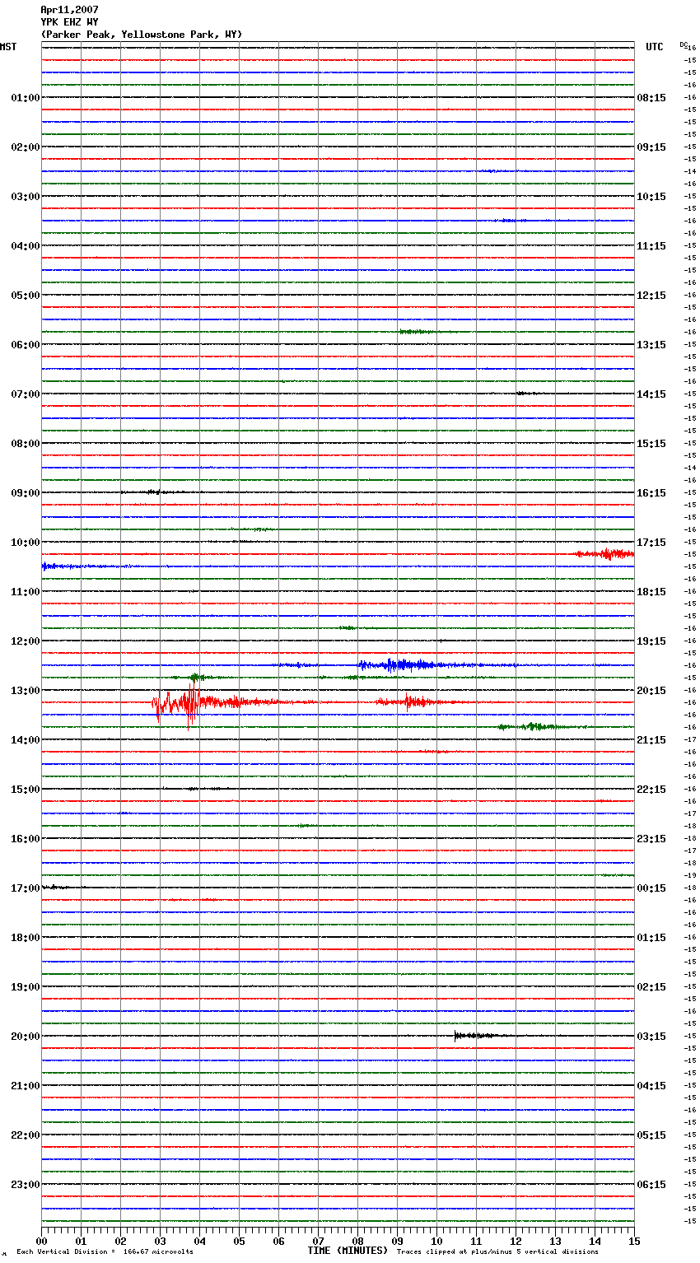Click the 17:15 UTC time label
The height and width of the screenshot is (1263, 700).
651,543
